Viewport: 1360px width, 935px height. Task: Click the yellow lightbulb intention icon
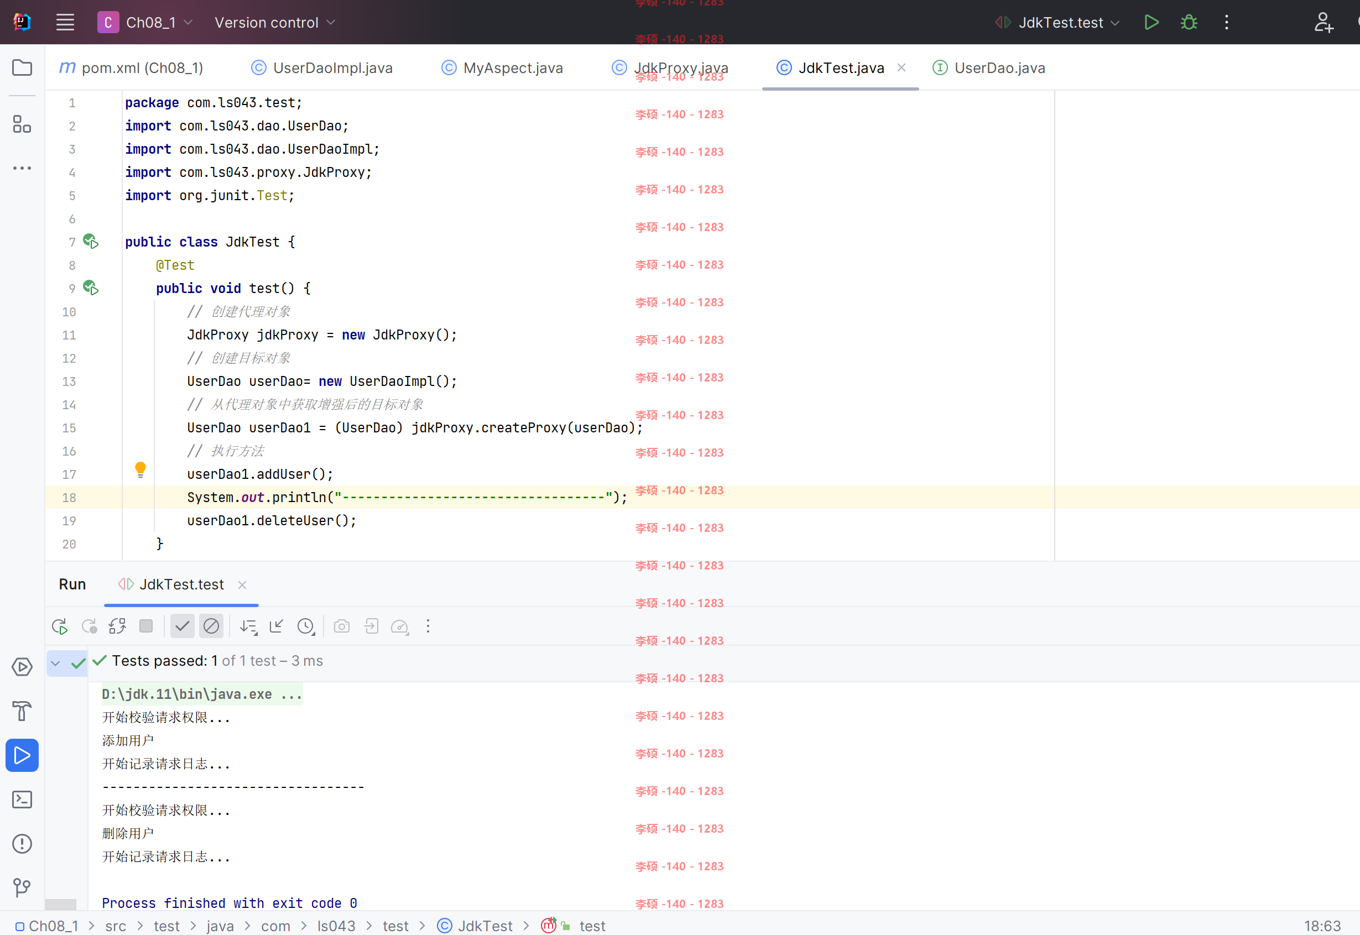pyautogui.click(x=140, y=470)
